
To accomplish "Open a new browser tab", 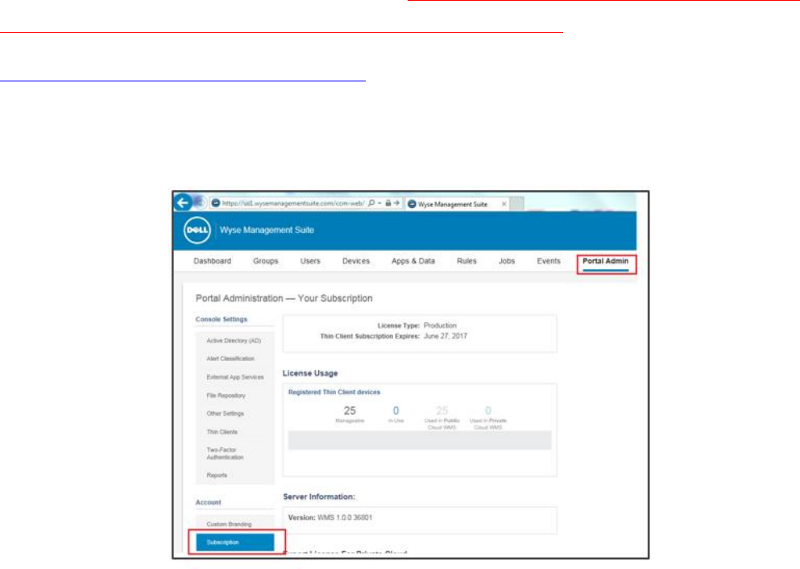I will 517,204.
